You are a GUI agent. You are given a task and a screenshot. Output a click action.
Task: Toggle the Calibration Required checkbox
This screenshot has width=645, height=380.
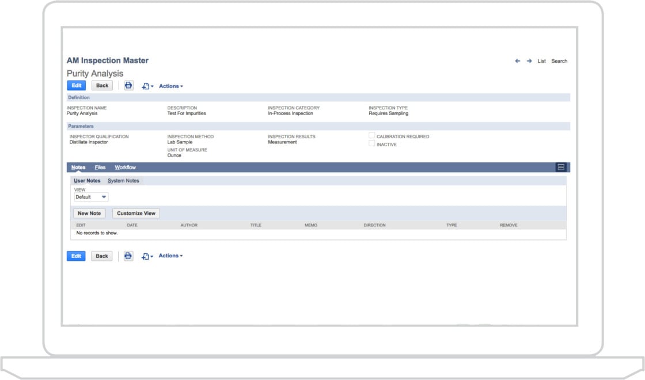tap(372, 135)
